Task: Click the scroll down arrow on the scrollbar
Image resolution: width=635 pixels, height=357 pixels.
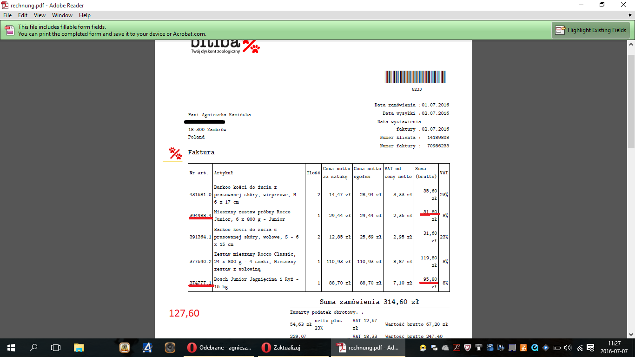Action: point(631,334)
